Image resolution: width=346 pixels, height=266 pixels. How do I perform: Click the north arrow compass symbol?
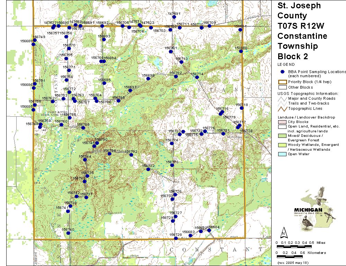tap(283, 232)
